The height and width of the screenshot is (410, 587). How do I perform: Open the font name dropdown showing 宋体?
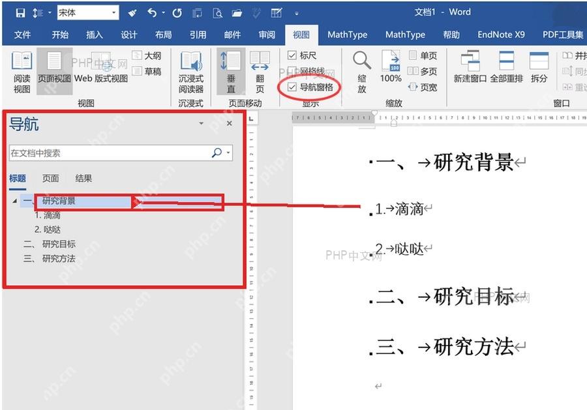(x=113, y=13)
